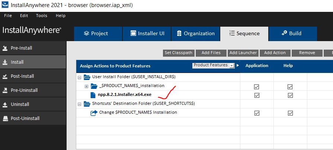This screenshot has height=150, width=333.
Task: Click the npp.8.2.1.Installer.x64.exe file icon
Action: [93, 95]
